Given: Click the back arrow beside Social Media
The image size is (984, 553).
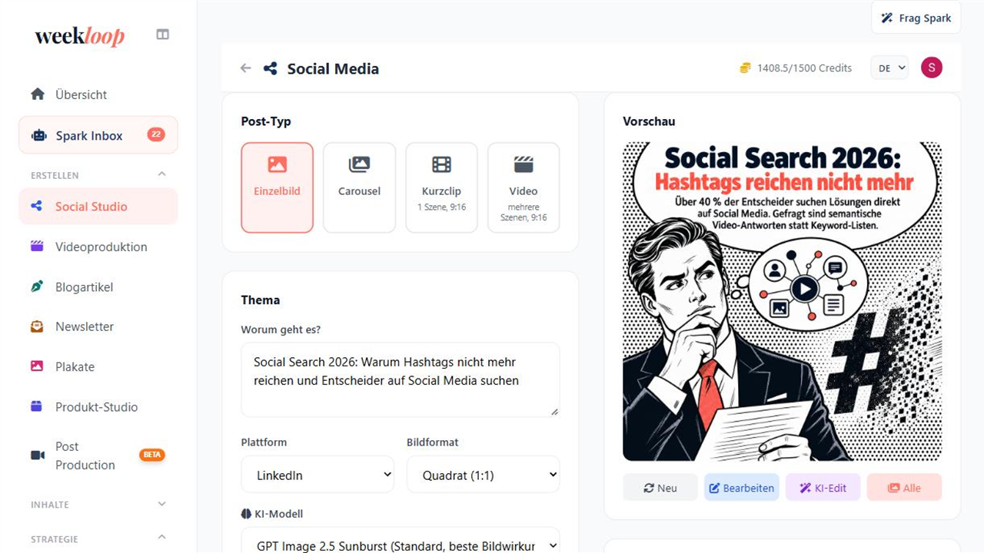Looking at the screenshot, I should [245, 68].
